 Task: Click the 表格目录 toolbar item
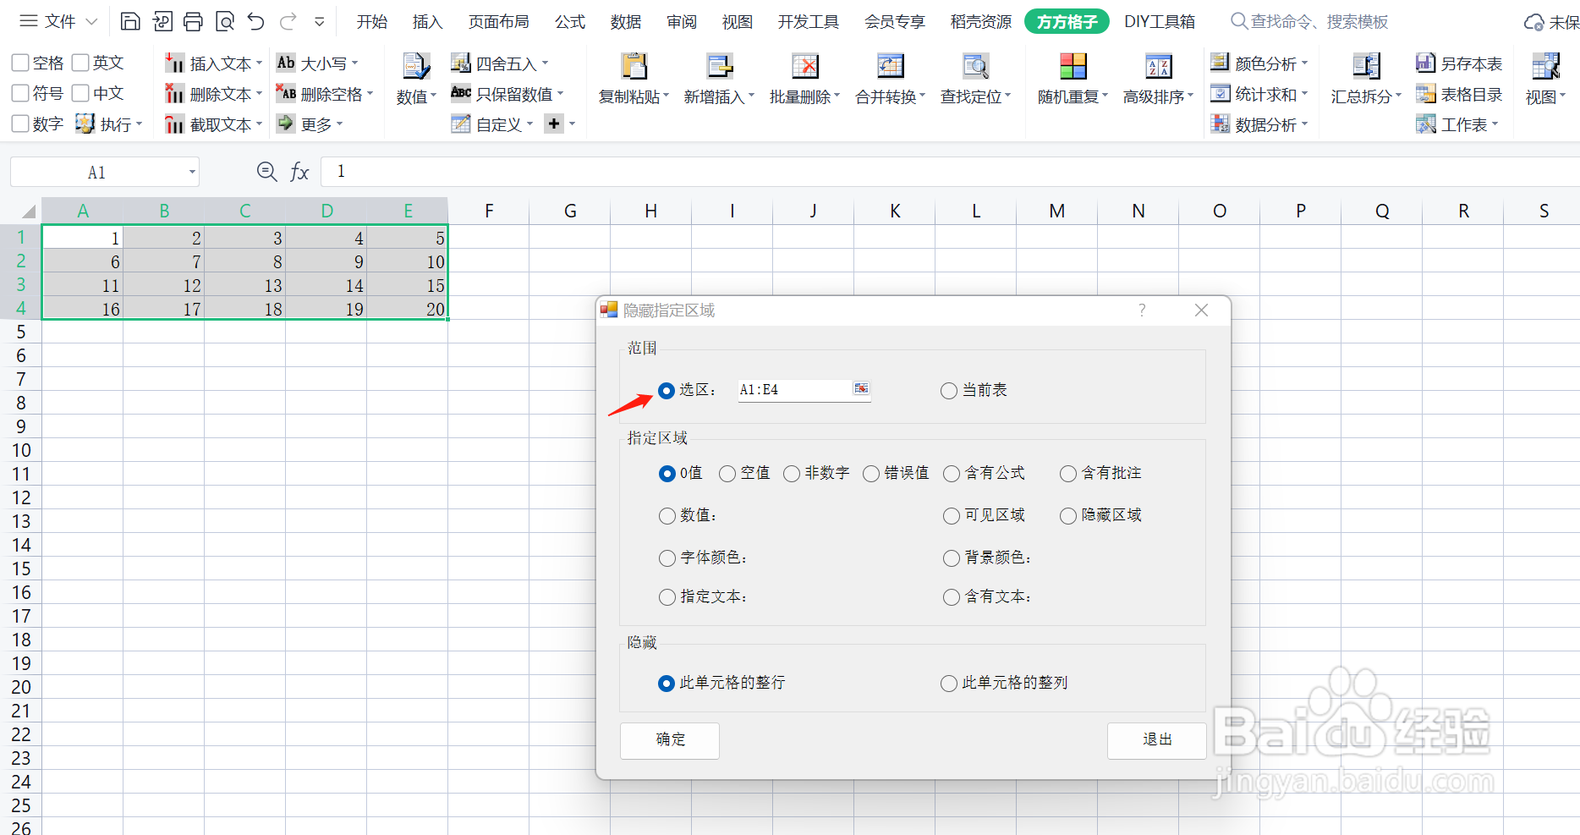1459,94
